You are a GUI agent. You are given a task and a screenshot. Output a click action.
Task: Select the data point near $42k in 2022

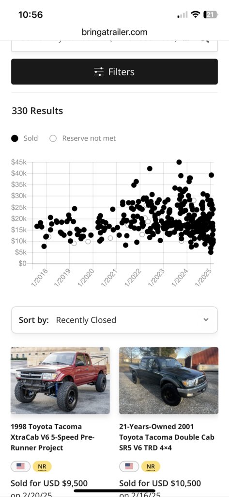[x=150, y=168]
